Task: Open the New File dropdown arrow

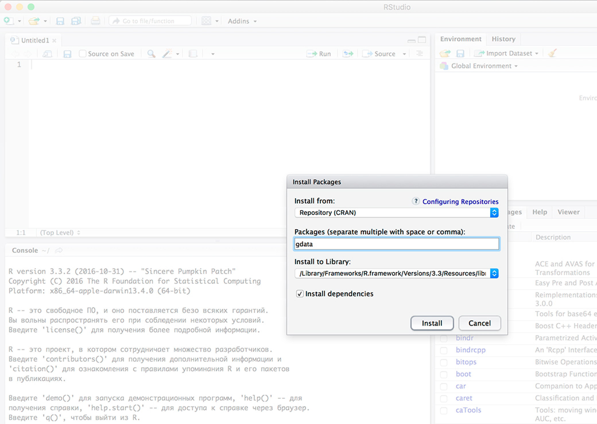Action: pos(19,21)
